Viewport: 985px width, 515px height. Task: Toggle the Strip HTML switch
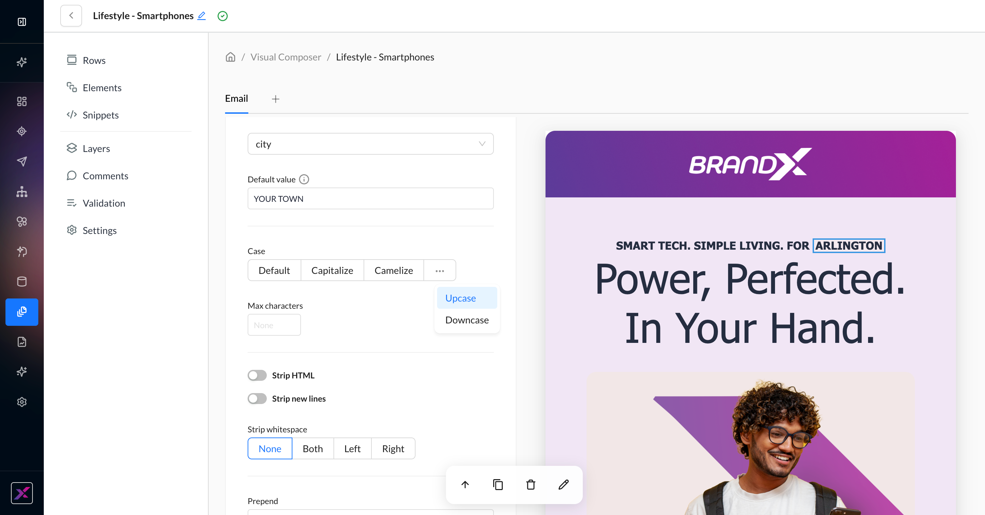257,375
